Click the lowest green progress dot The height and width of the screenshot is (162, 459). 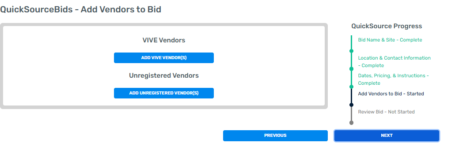coord(351,87)
